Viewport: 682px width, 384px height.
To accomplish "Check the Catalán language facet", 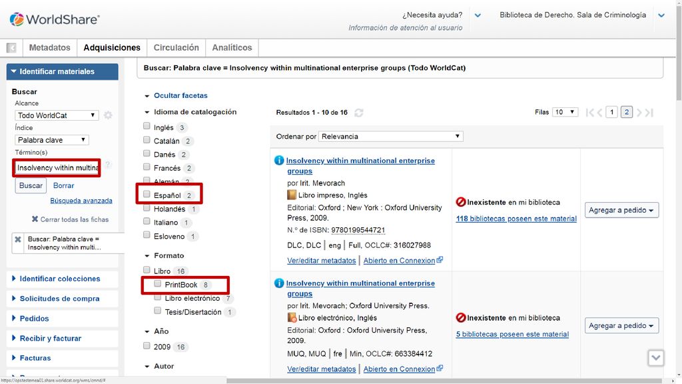I will 147,140.
